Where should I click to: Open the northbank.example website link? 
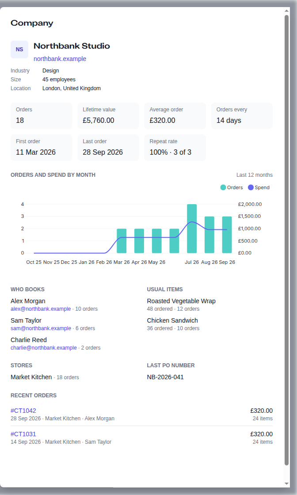pyautogui.click(x=60, y=59)
